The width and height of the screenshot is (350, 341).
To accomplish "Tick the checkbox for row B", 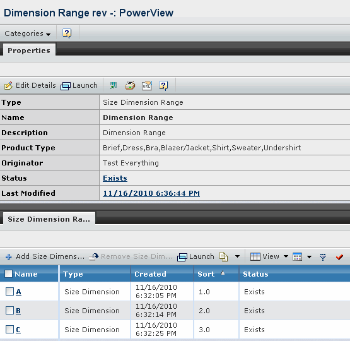I will point(9,311).
